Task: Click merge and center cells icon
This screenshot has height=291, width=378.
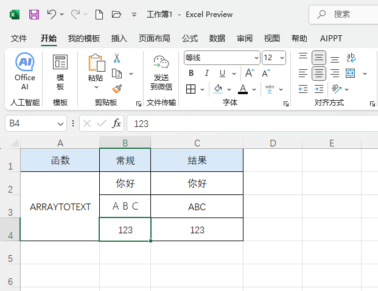Action: 350,73
